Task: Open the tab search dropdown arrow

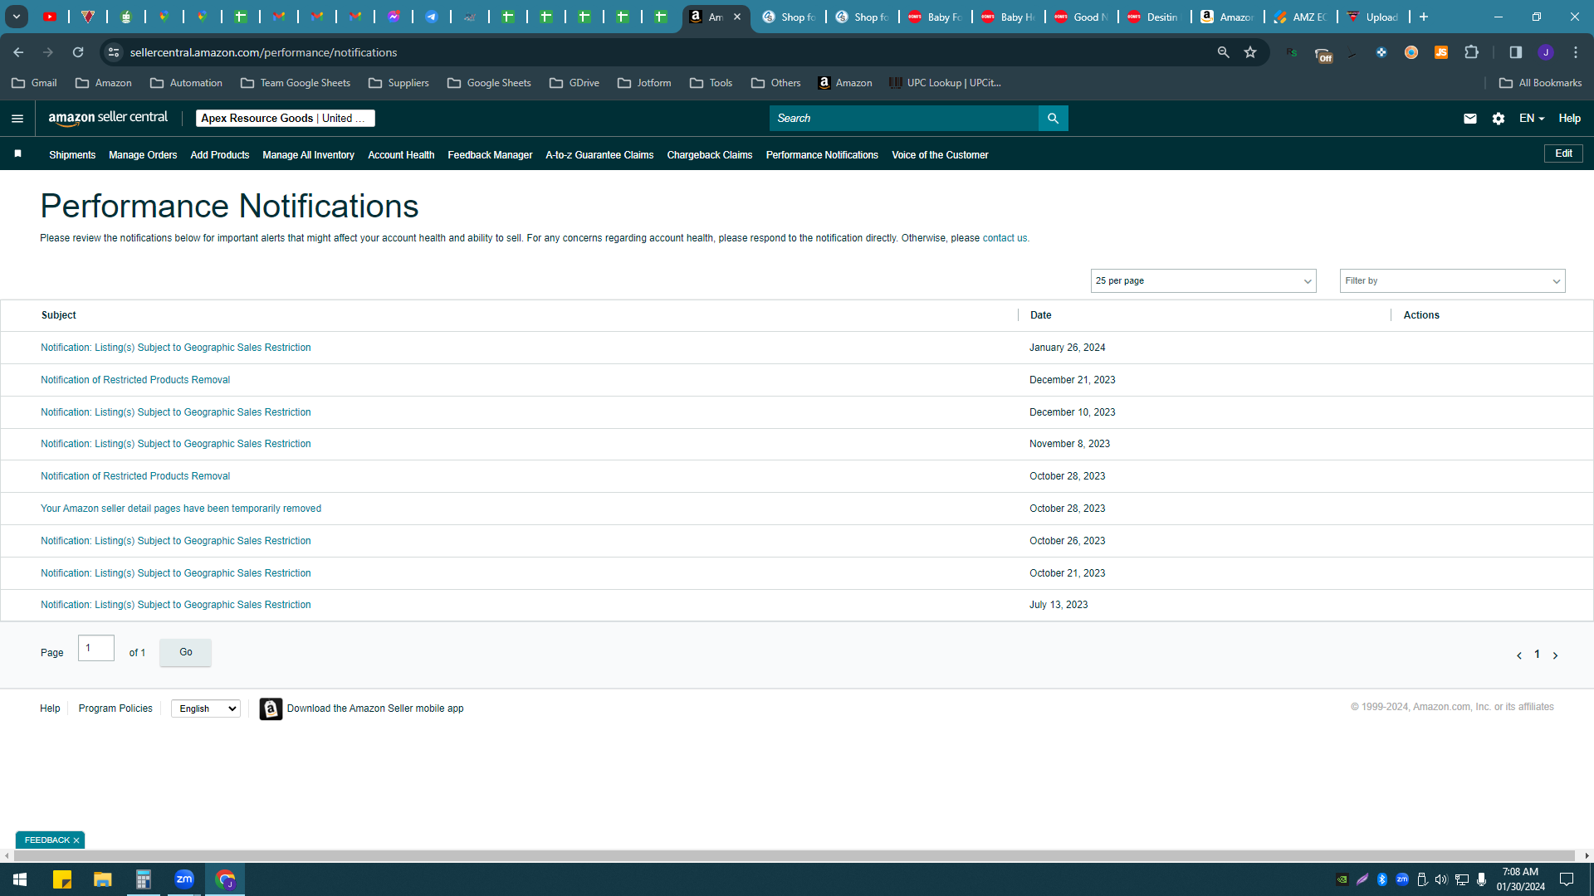Action: tap(16, 17)
